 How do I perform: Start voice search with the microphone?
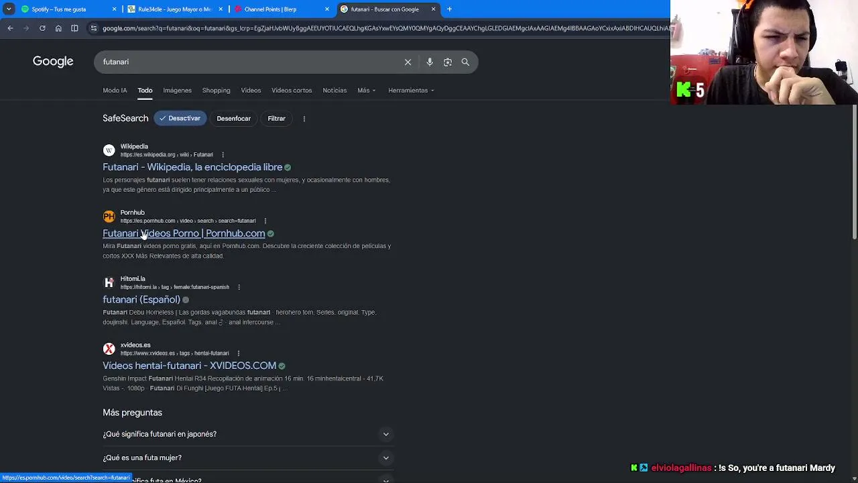click(430, 62)
